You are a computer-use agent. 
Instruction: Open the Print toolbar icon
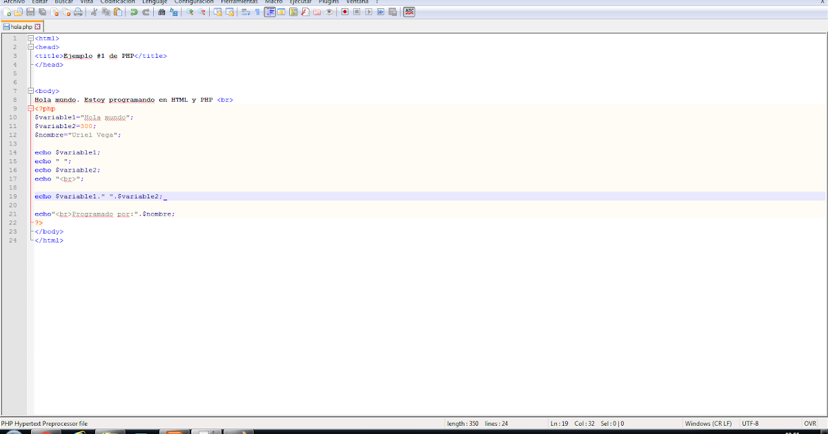77,12
